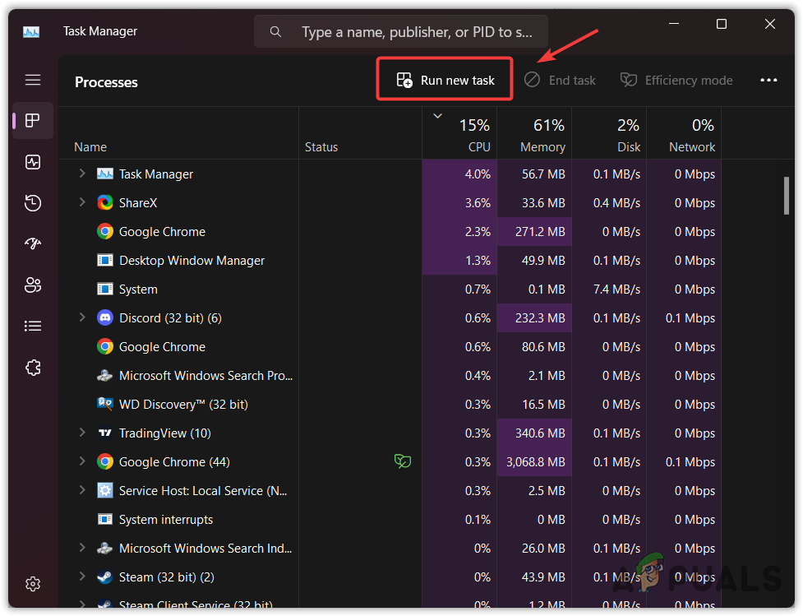This screenshot has width=803, height=616.
Task: Click the green efficiency leaf on Chrome (44)
Action: pyautogui.click(x=403, y=461)
